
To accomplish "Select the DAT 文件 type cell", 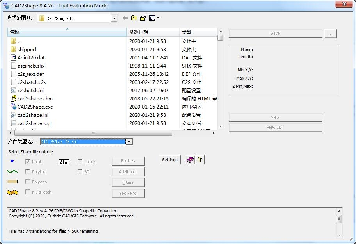I will pos(192,58).
